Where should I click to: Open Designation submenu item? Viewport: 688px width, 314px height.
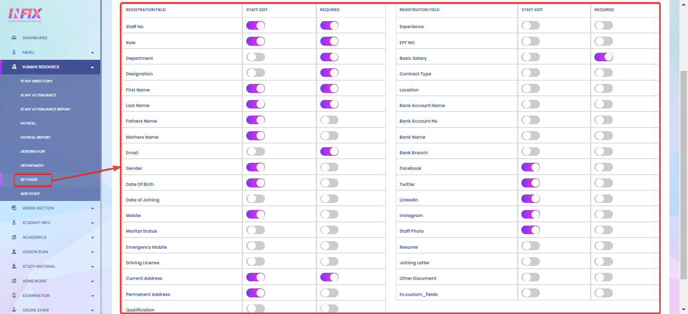(33, 151)
